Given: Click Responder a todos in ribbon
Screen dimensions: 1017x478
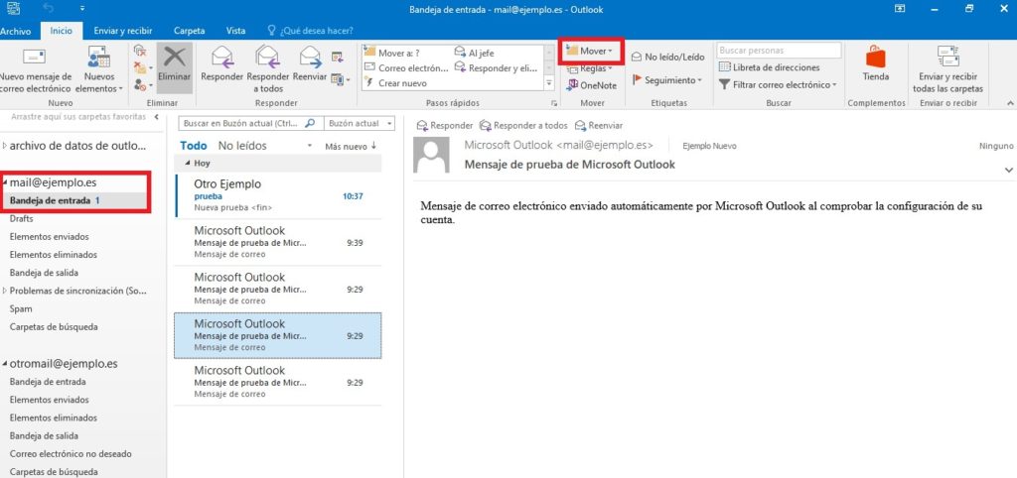Looking at the screenshot, I should (x=268, y=68).
